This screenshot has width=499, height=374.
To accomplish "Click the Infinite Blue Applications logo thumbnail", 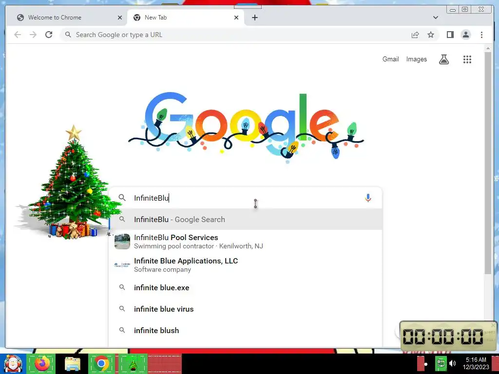I will [x=122, y=265].
